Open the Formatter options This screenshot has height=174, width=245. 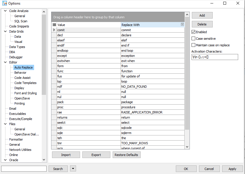click(x=16, y=139)
